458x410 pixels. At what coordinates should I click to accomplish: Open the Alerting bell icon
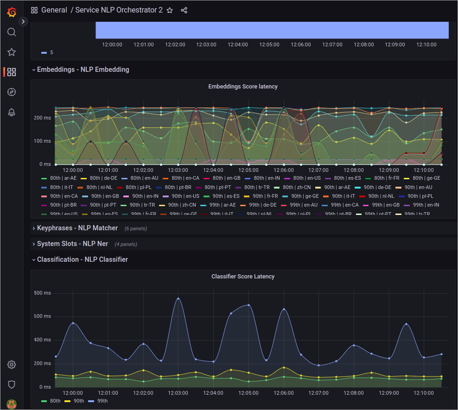[x=12, y=112]
